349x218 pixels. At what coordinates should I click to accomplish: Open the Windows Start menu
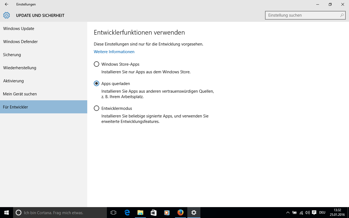[x=7, y=213]
